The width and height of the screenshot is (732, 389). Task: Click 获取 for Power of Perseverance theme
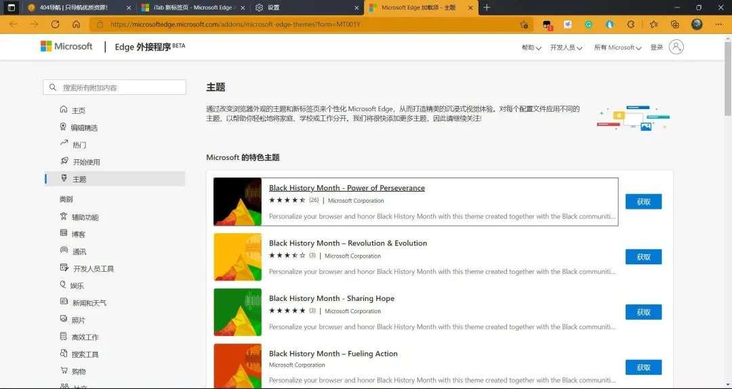coord(643,202)
